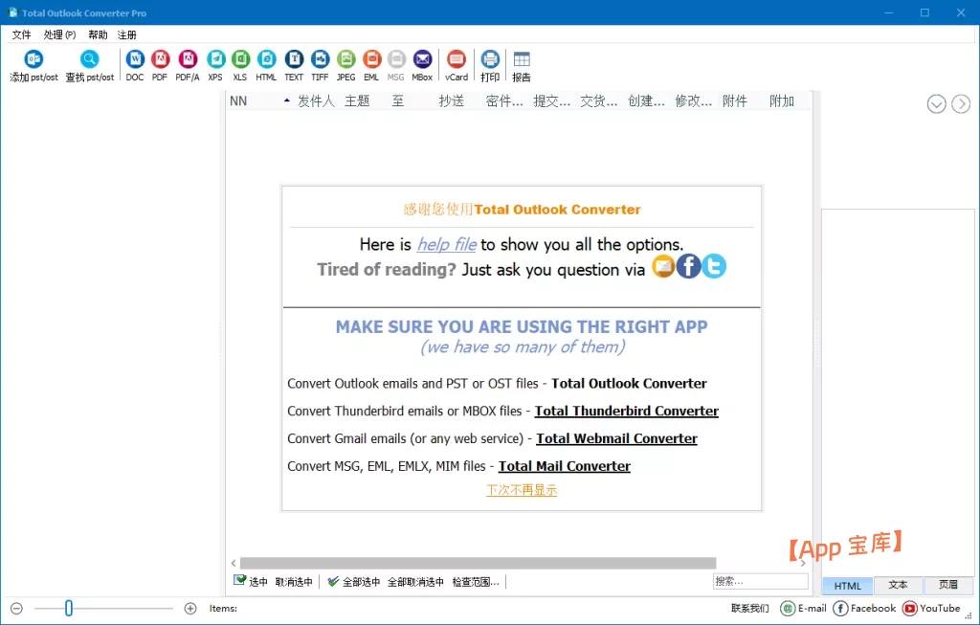Select the DOC conversion format icon
980x625 pixels.
(135, 60)
